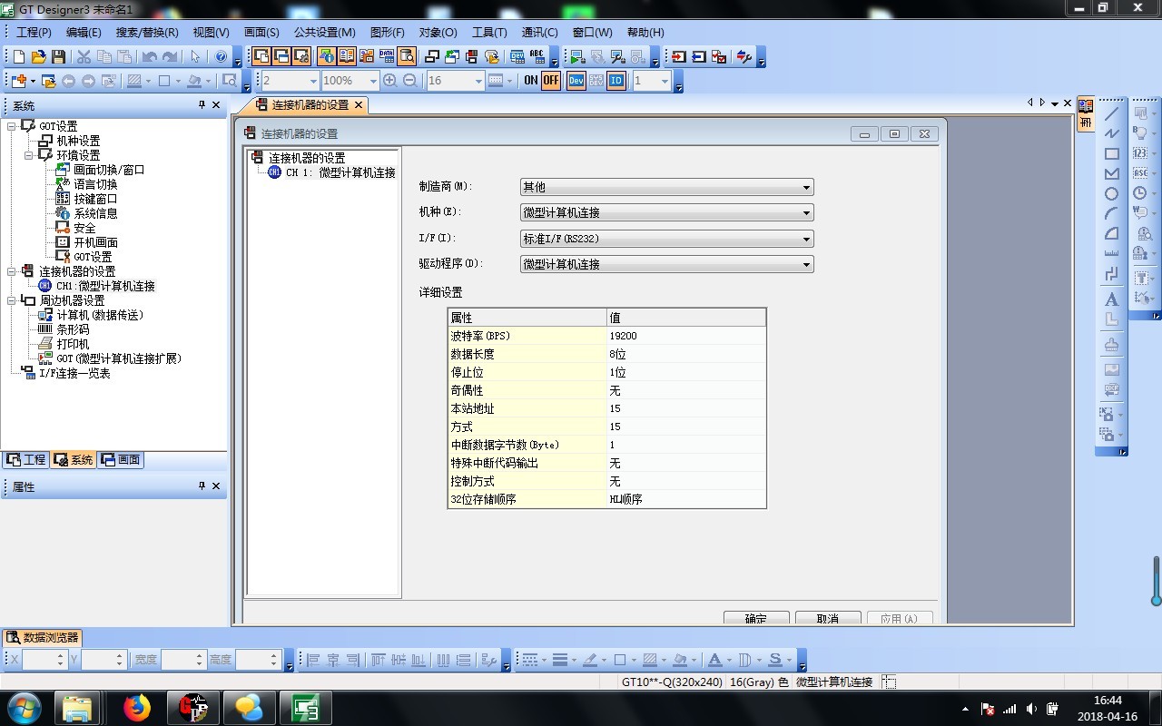1162x726 pixels.
Task: Select the Sector drawing tool
Action: pos(1111,234)
